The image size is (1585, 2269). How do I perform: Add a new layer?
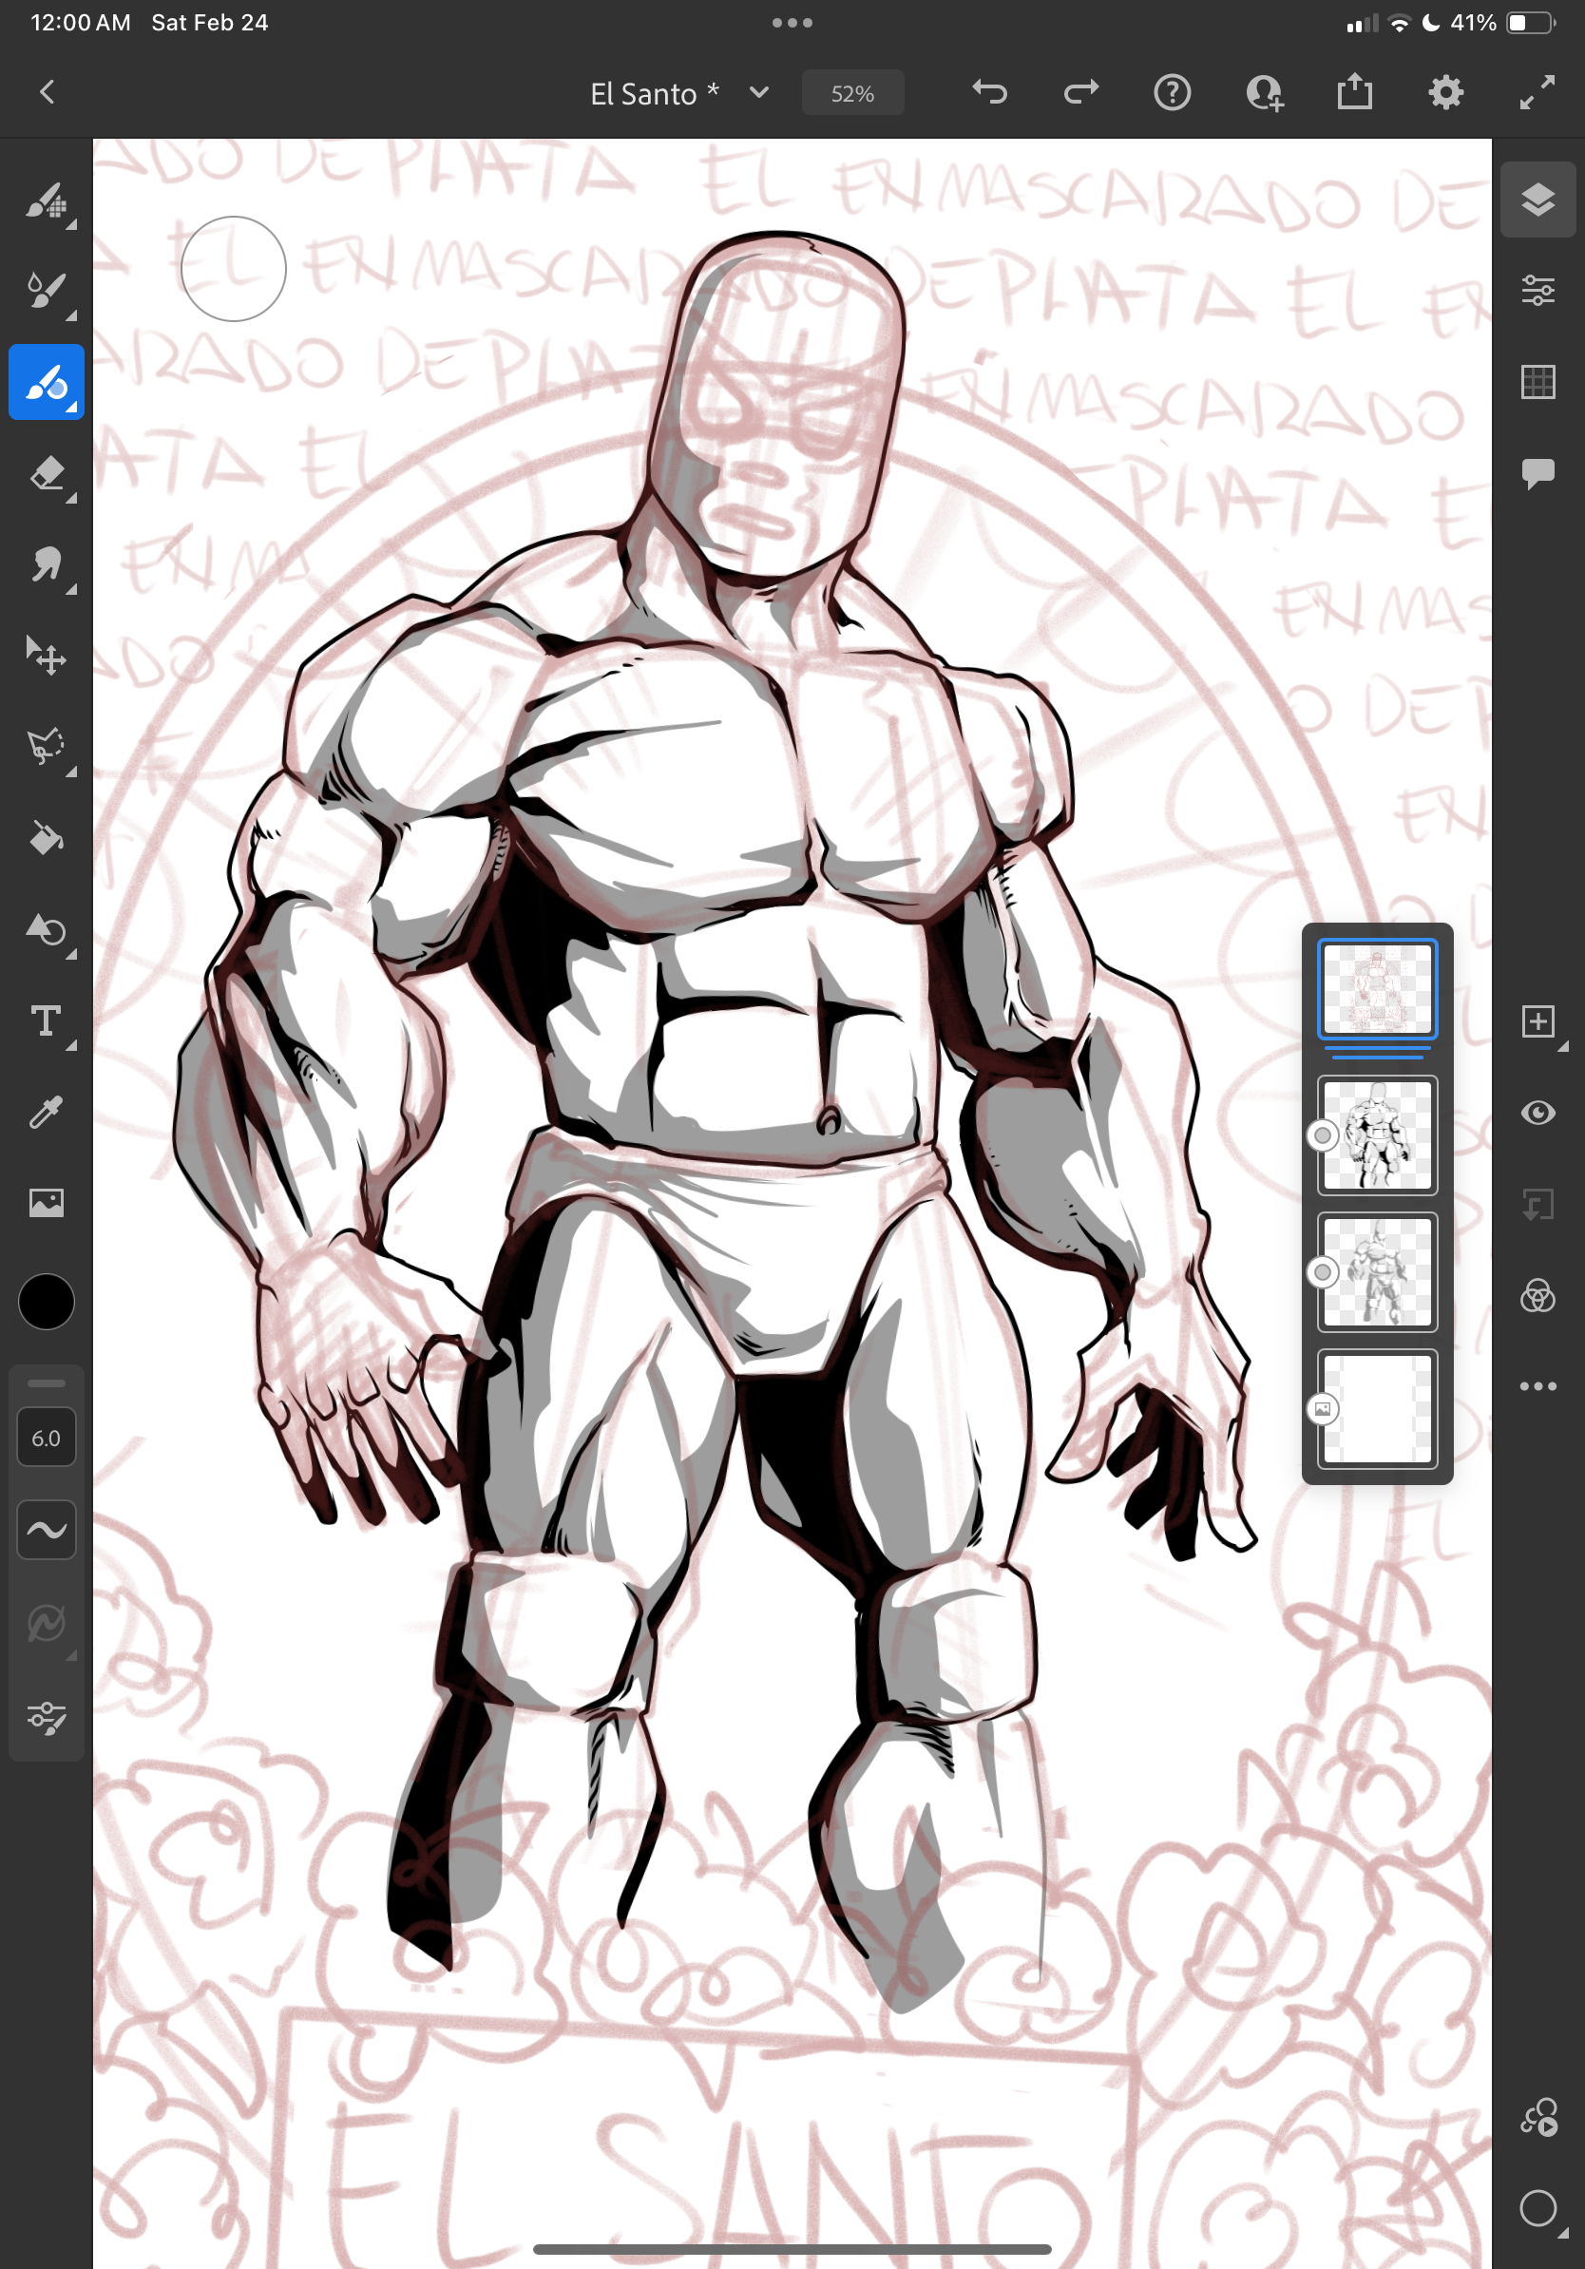click(1537, 1020)
